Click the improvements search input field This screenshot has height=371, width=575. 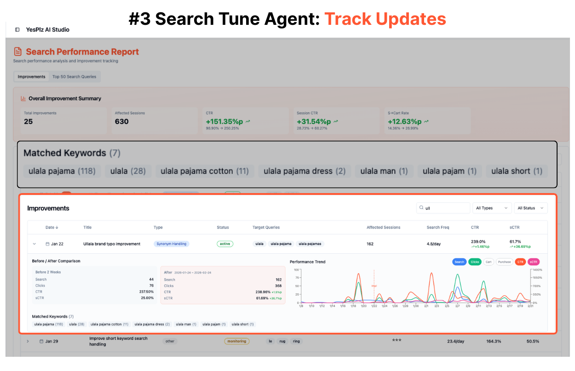tap(446, 208)
